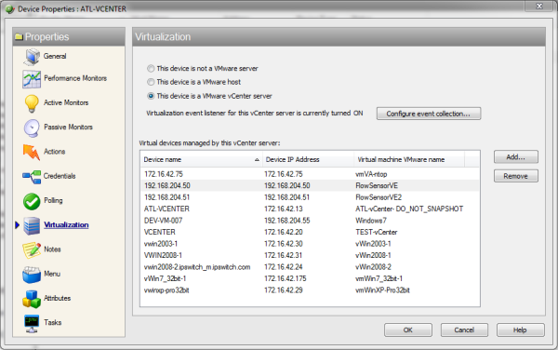Go to Credentials section label
This screenshot has height=350, width=558.
click(60, 176)
